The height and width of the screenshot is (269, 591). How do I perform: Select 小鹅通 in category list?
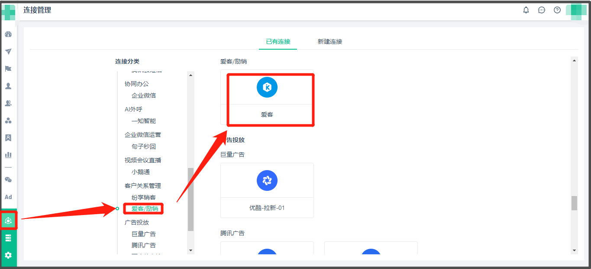click(141, 172)
